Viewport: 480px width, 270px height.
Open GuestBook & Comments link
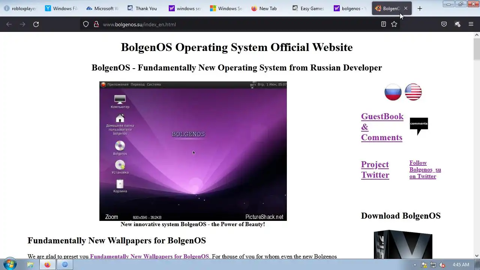[382, 127]
